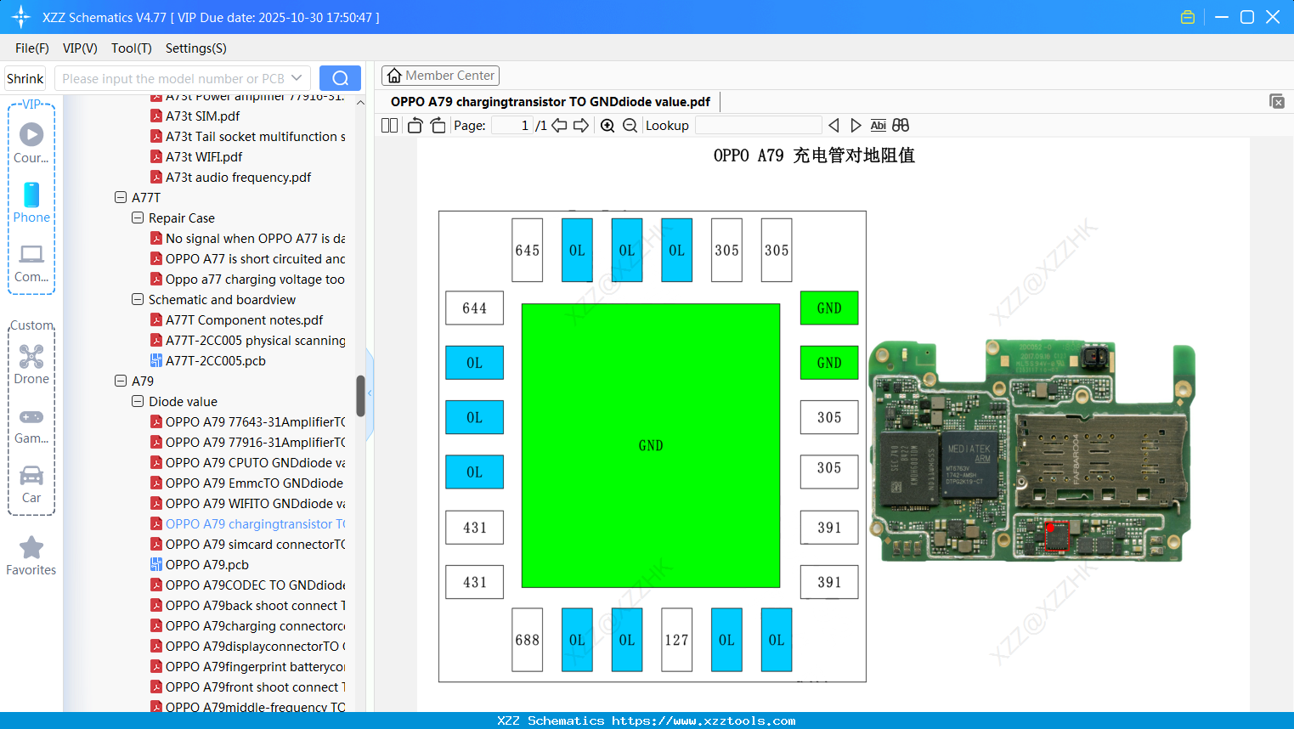Zoom in on the PDF page
Screen dimensions: 1294x729
(607, 125)
